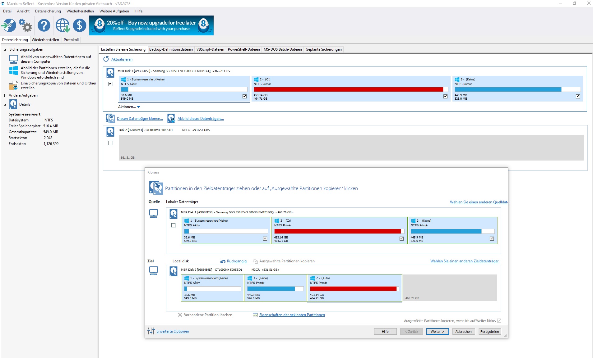The height and width of the screenshot is (358, 593).
Task: Click the Ziel computer monitor icon
Action: [154, 271]
